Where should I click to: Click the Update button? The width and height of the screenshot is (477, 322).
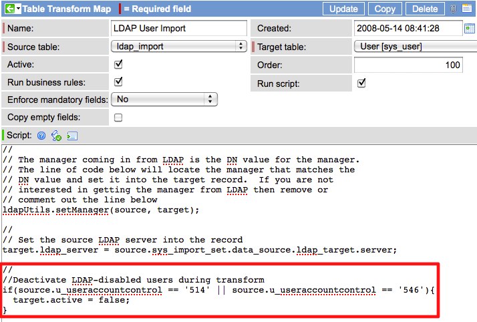click(x=343, y=9)
